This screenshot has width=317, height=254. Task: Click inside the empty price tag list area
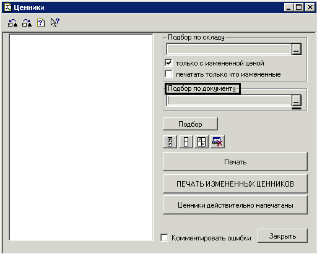(81, 137)
